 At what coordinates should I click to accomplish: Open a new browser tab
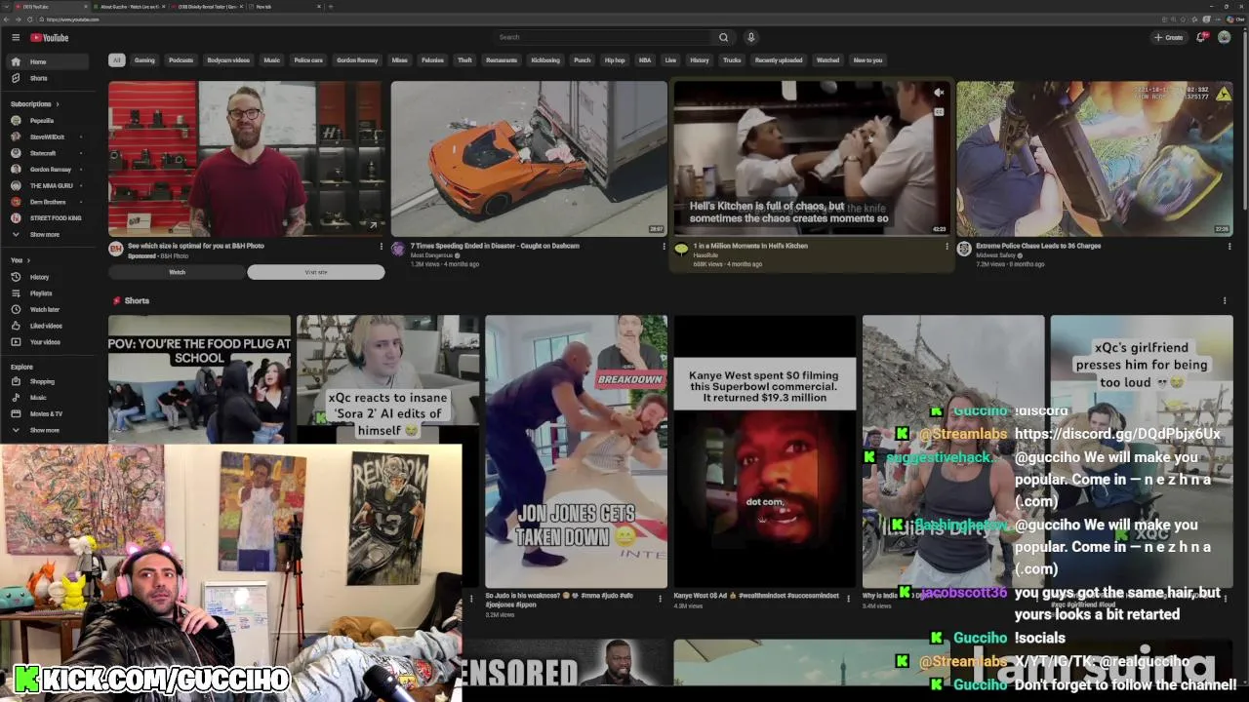coord(330,7)
